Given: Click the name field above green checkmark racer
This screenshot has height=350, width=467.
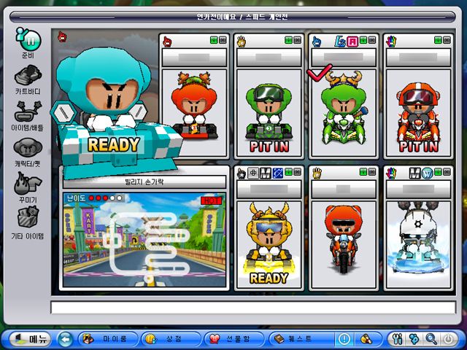Looking at the screenshot, I should click(x=344, y=57).
